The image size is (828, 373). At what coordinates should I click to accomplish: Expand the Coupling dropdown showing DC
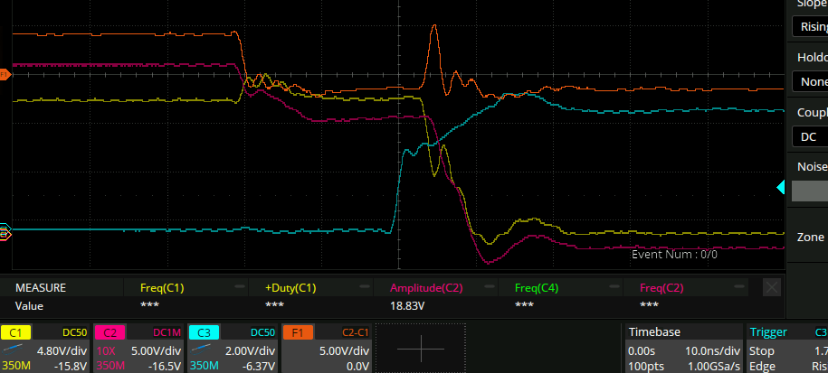pyautogui.click(x=810, y=136)
